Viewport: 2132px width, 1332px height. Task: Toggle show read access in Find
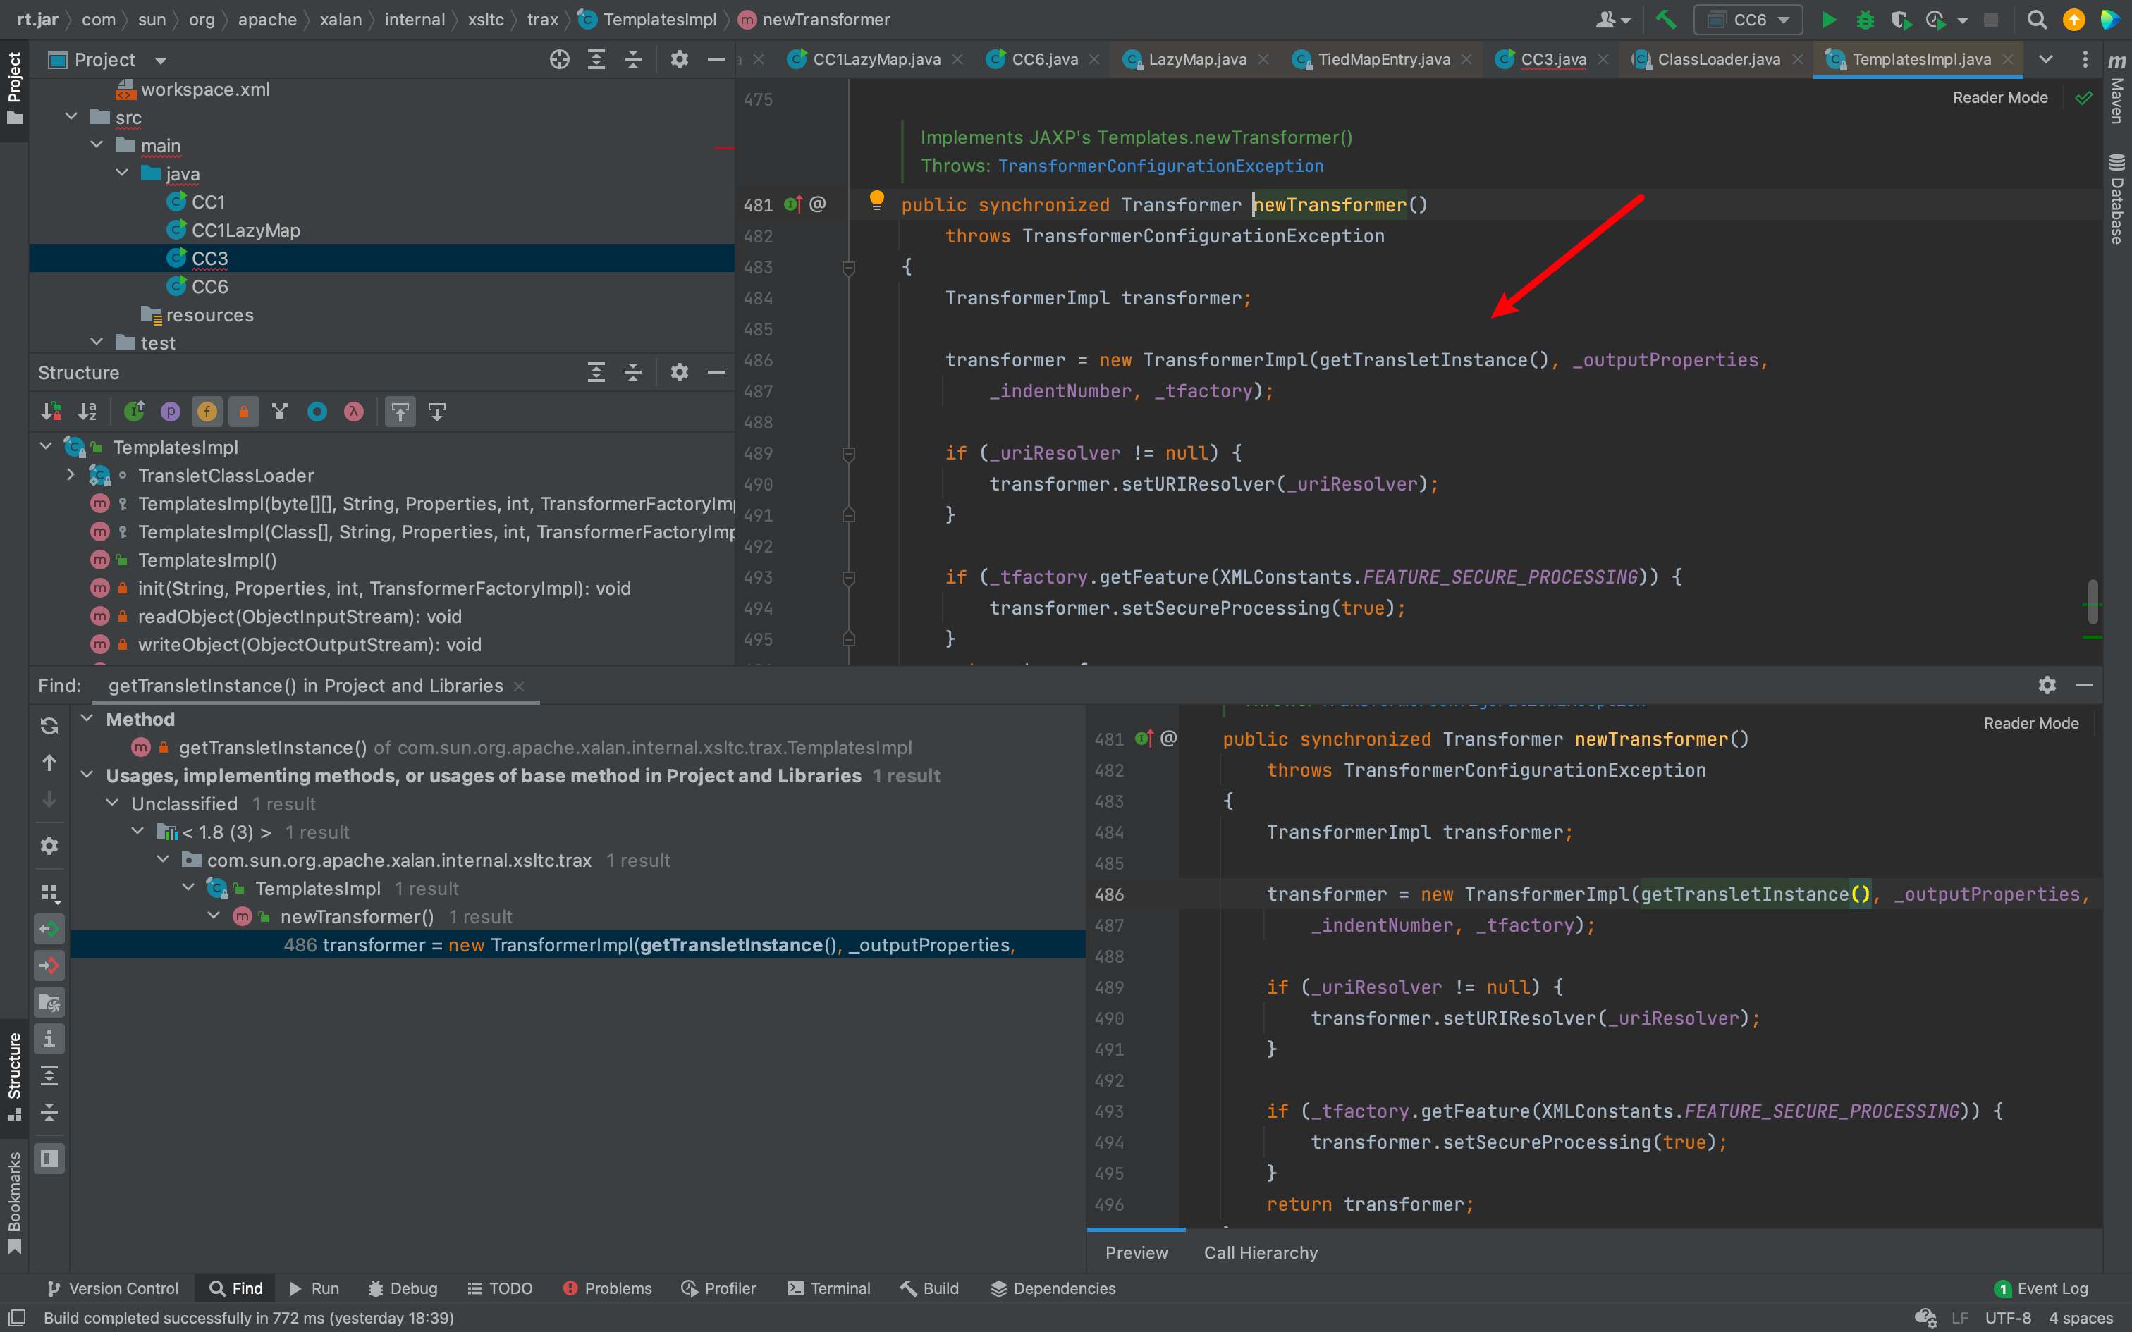click(x=49, y=929)
